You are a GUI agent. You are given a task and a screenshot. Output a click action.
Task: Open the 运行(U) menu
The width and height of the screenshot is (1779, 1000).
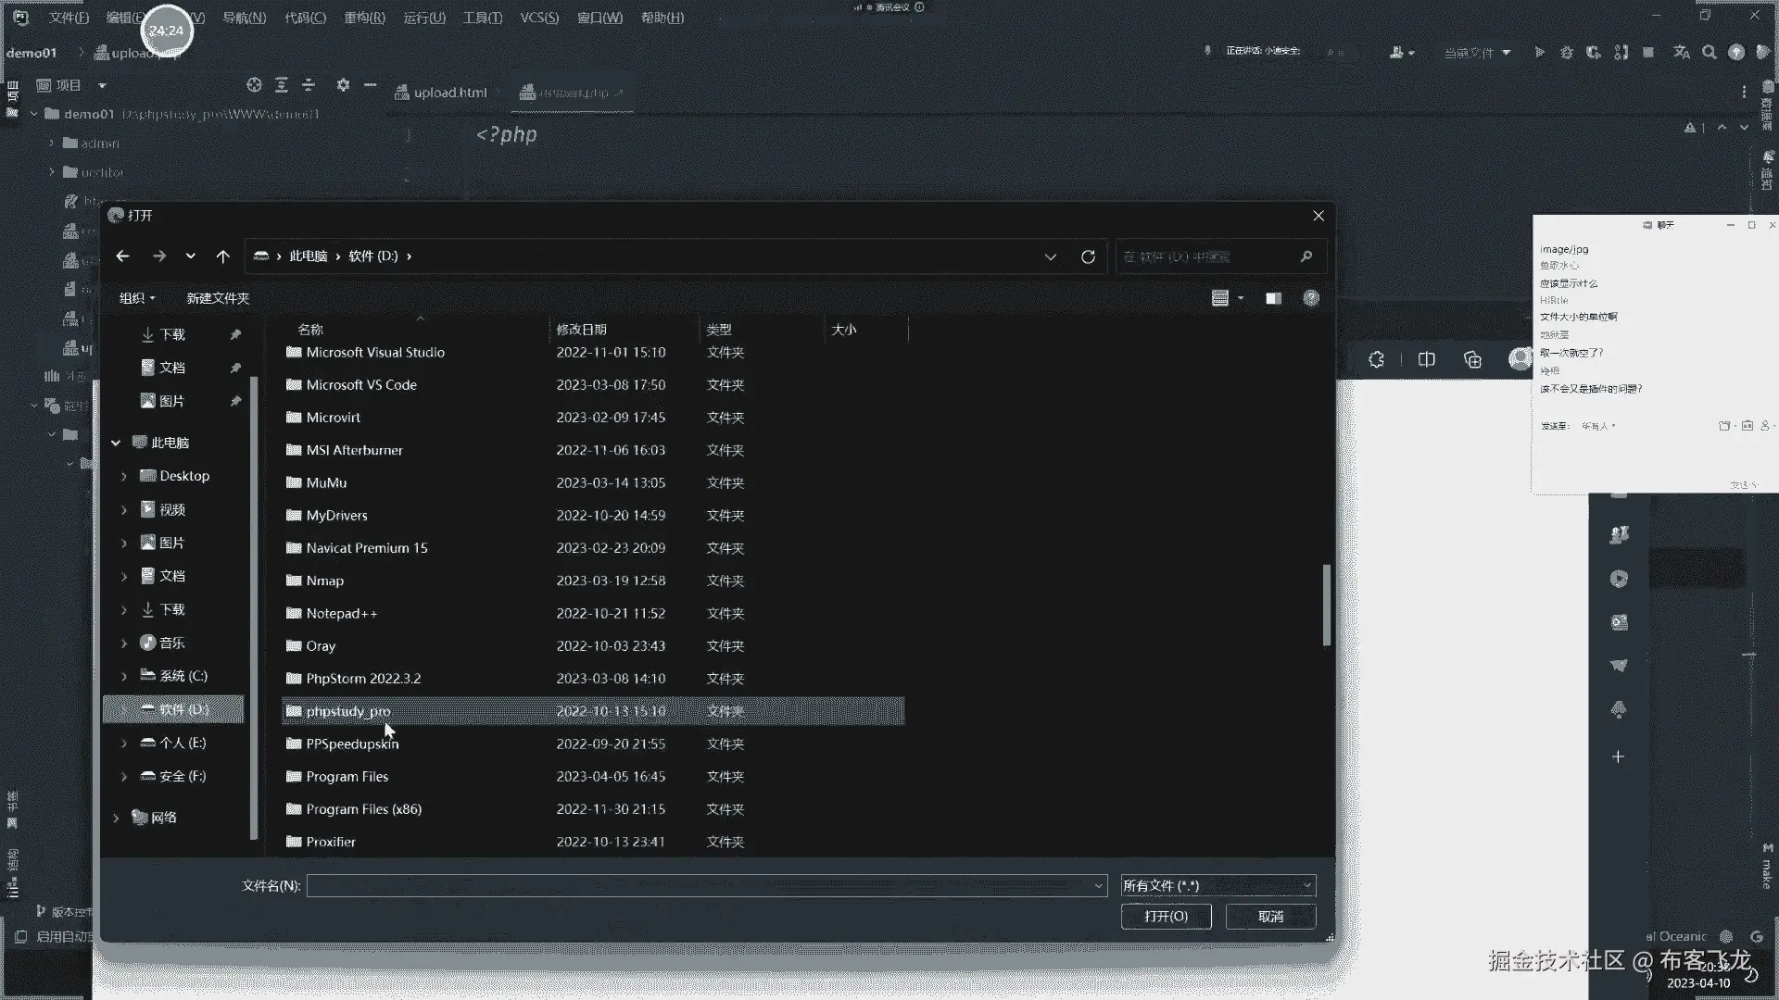pyautogui.click(x=423, y=18)
